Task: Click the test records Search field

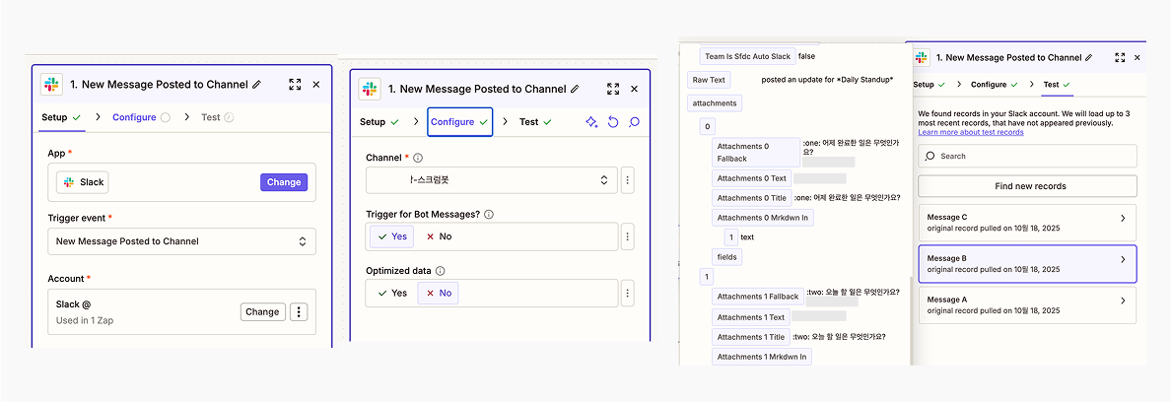Action: pyautogui.click(x=1026, y=156)
